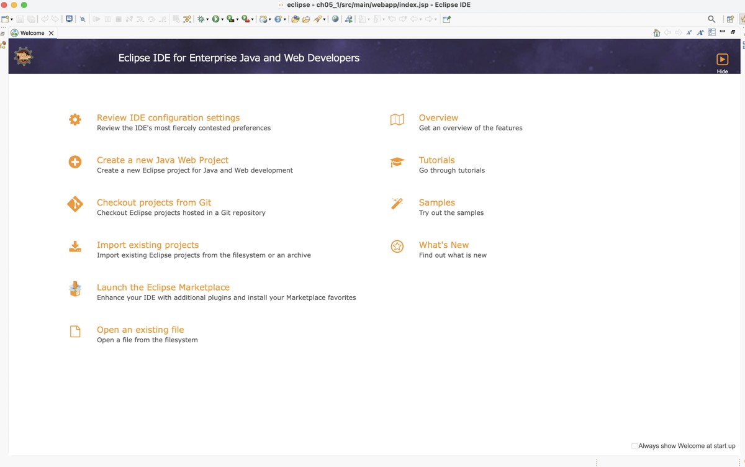This screenshot has width=745, height=467.
Task: Open Create a new Java Web Project
Action: click(x=163, y=160)
